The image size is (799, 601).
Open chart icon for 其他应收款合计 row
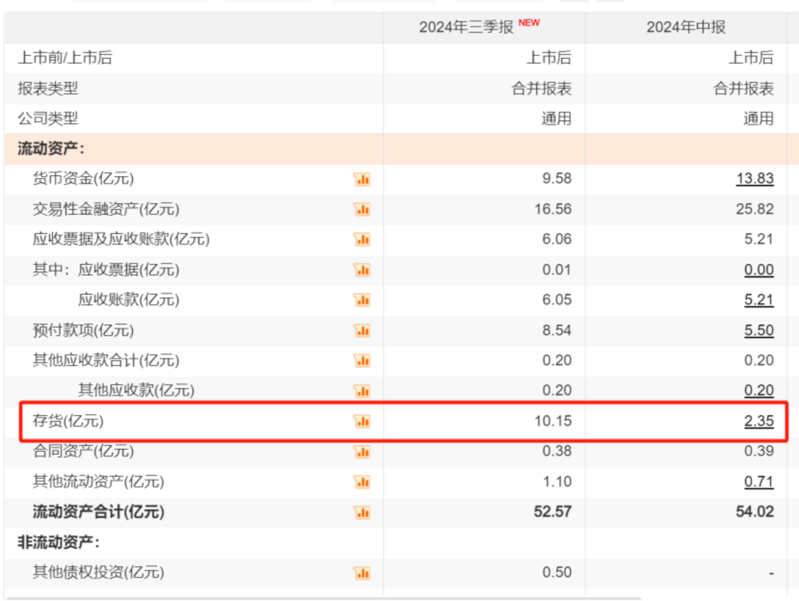pyautogui.click(x=362, y=361)
